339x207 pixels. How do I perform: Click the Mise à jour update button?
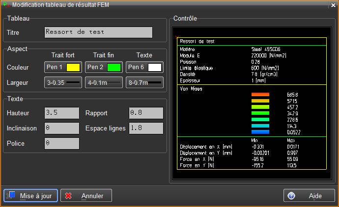pyautogui.click(x=31, y=196)
